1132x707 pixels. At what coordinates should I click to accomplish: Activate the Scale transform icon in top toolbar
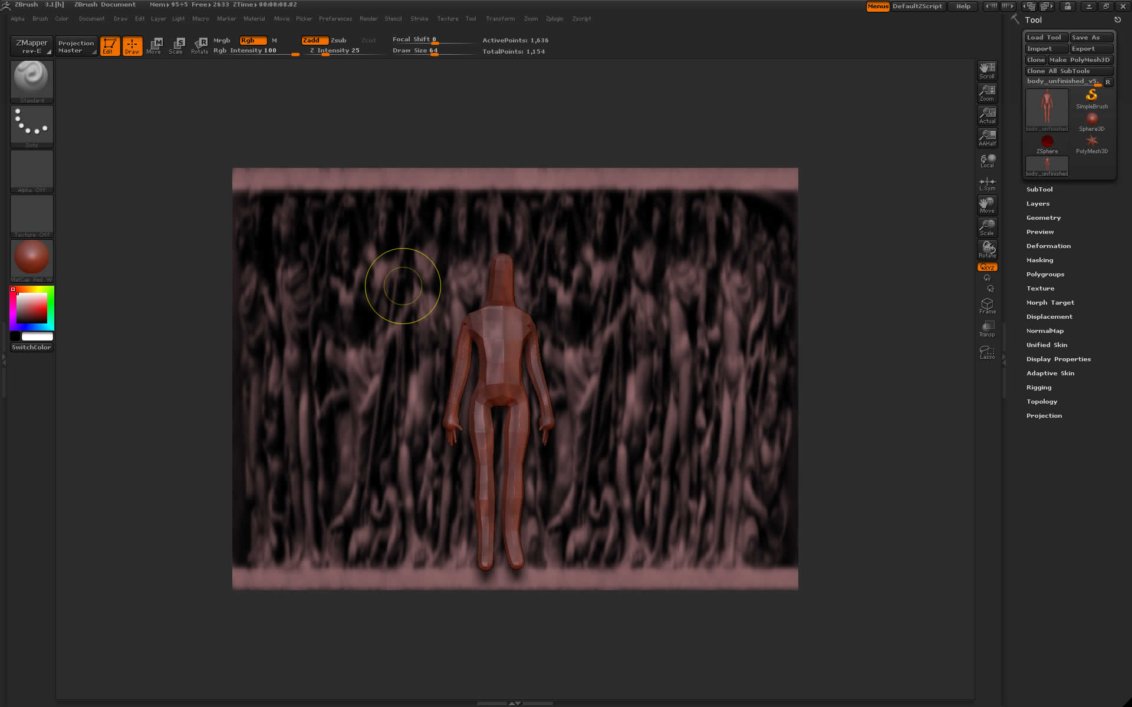(176, 45)
